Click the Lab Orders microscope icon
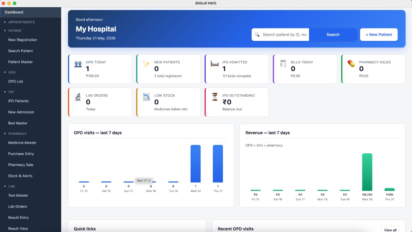Image resolution: width=412 pixels, height=232 pixels. 78,97
